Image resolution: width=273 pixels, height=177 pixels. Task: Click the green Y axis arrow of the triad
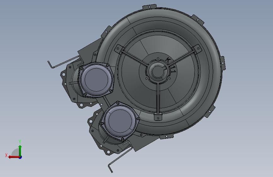click(20, 151)
